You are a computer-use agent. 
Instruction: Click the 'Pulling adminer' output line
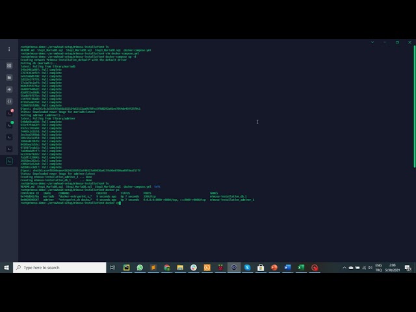point(42,115)
